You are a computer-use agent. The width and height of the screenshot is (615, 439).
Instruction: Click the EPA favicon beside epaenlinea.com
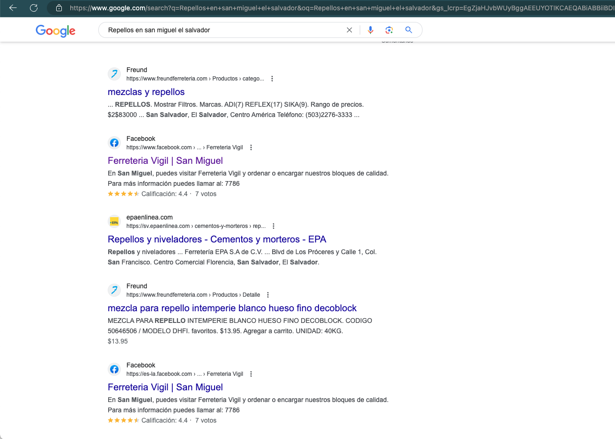pos(114,221)
